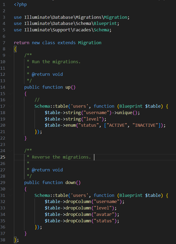
Task: Fold the down() function body at line 30
Action: pos(10,189)
